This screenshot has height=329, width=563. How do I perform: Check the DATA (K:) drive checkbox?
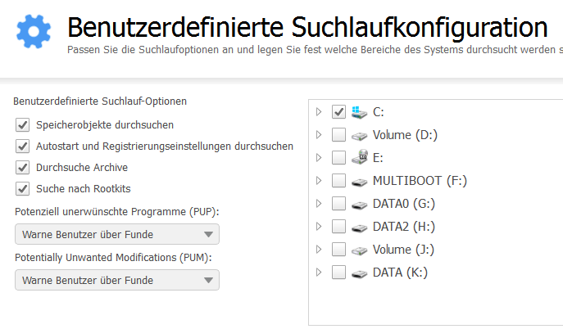338,273
